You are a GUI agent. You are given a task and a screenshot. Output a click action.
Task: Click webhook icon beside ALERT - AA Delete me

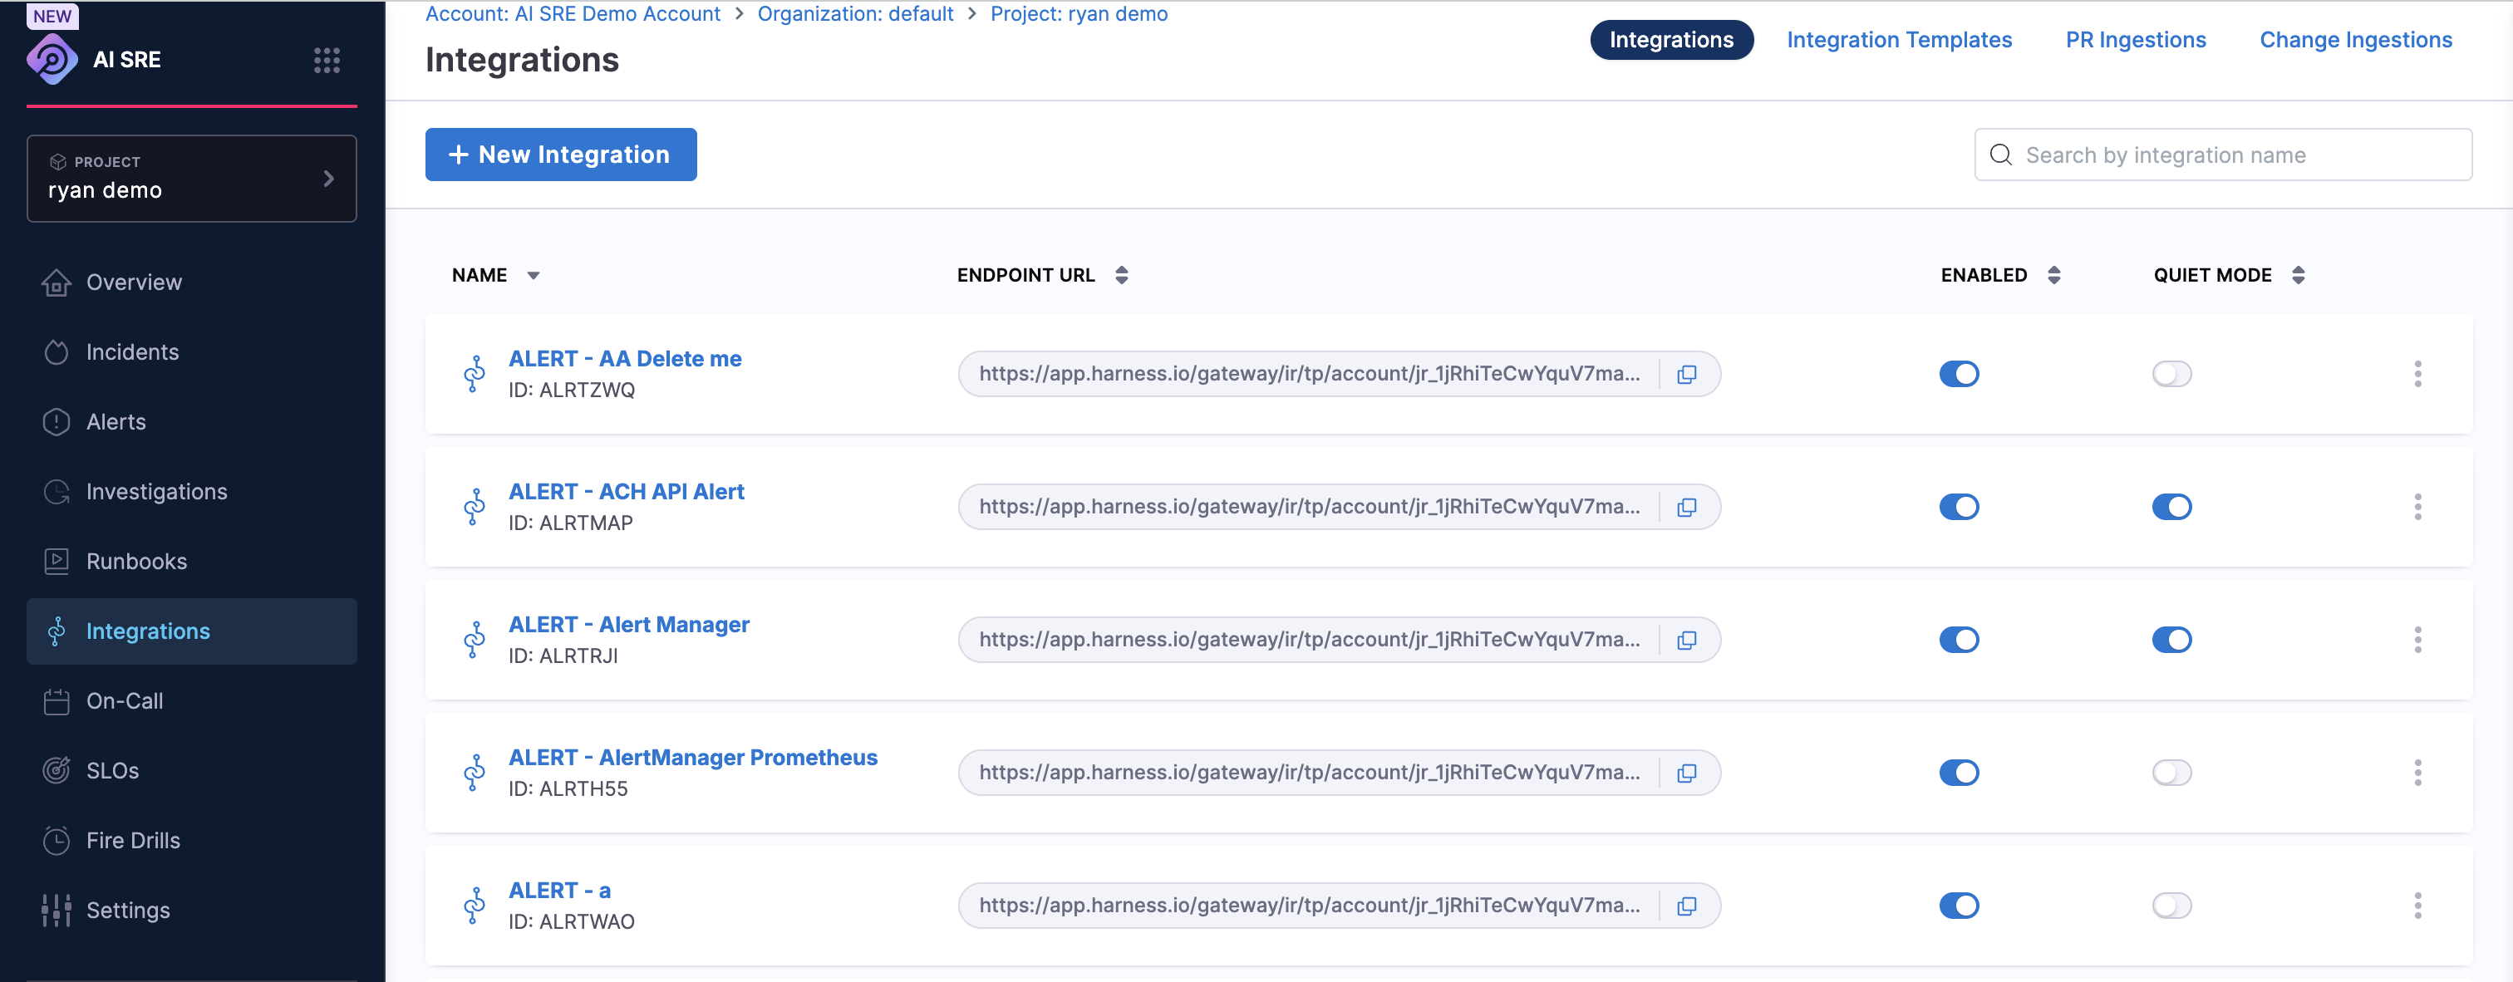[475, 374]
